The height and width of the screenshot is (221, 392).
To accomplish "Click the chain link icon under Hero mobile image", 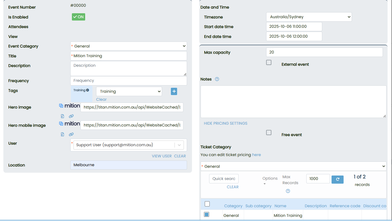I will [x=71, y=134].
